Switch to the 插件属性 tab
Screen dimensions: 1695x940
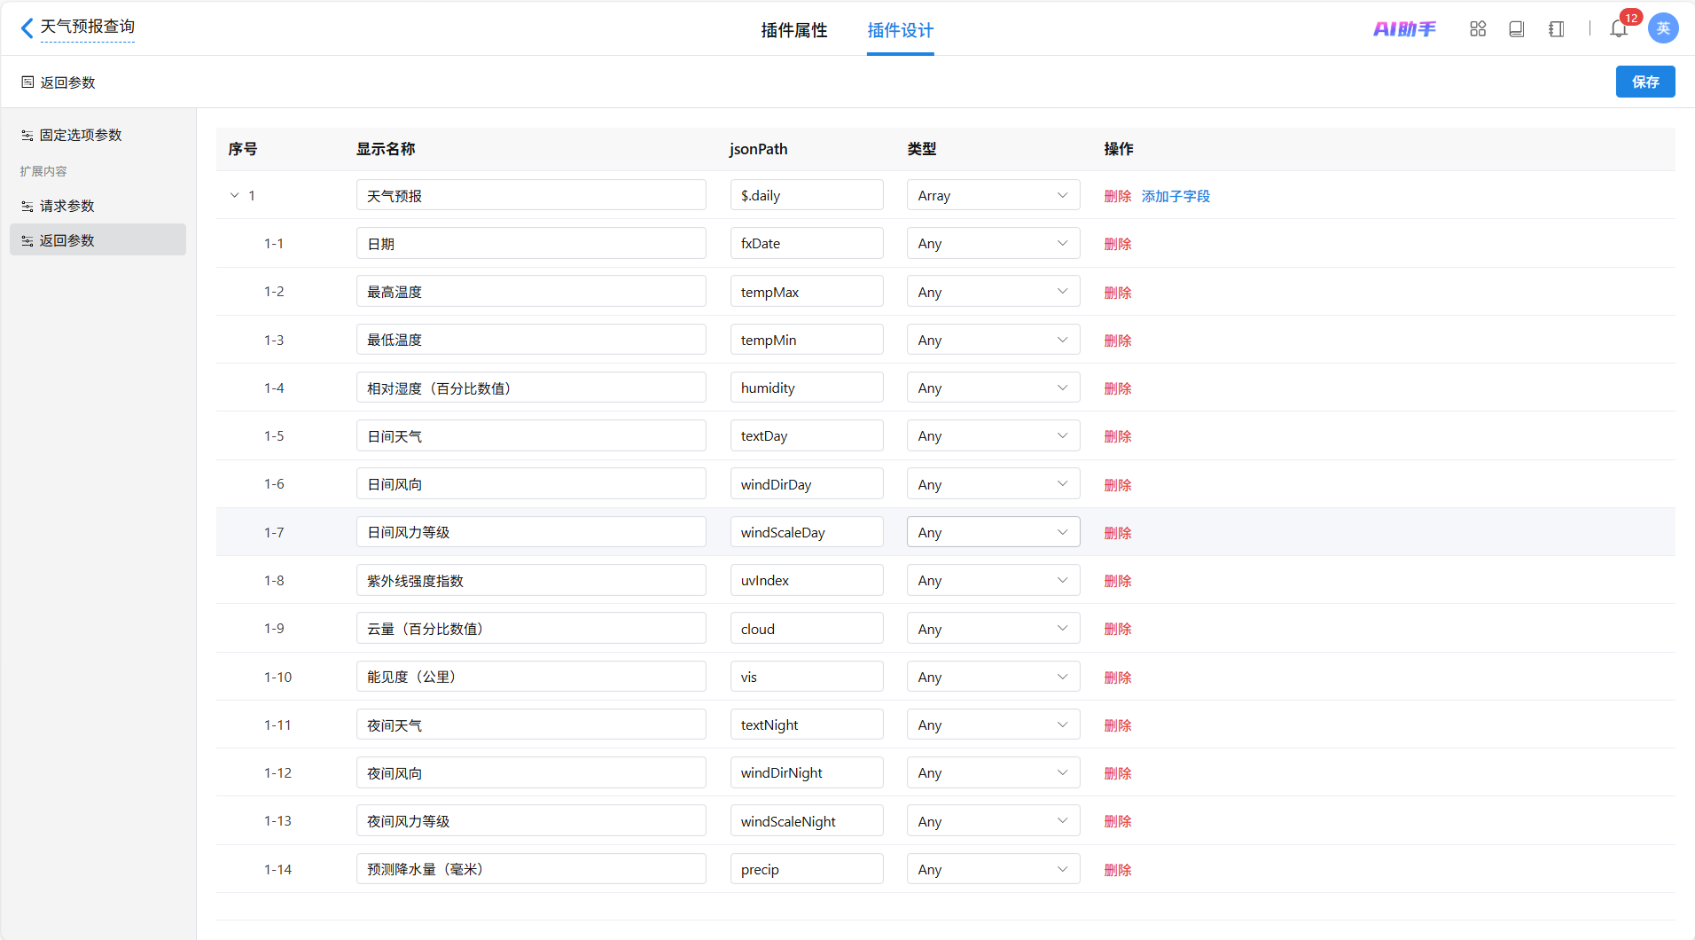pyautogui.click(x=793, y=30)
